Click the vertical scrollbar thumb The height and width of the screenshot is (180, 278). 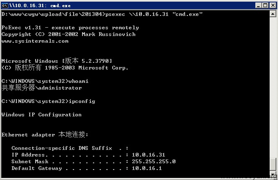click(273, 165)
